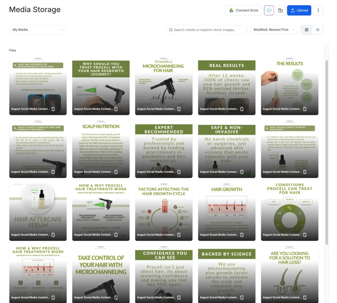The image size is (337, 303).
Task: Click the file icon on HAIR GROWTH thumbnail
Action: [242, 235]
